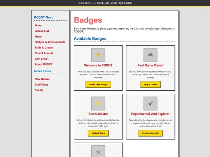210x157 pixels.
Task: Click the Play a Game button
Action: click(x=150, y=85)
